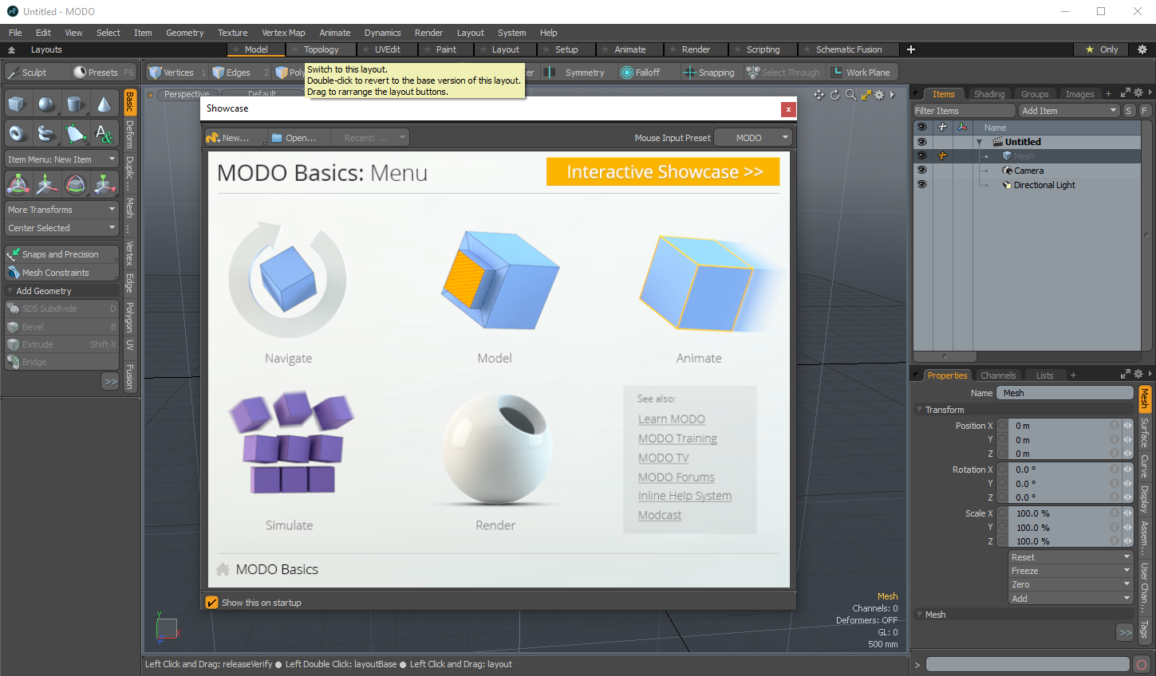Viewport: 1156px width, 676px height.
Task: Choose the Pen polygon tool icon
Action: pyautogui.click(x=75, y=133)
